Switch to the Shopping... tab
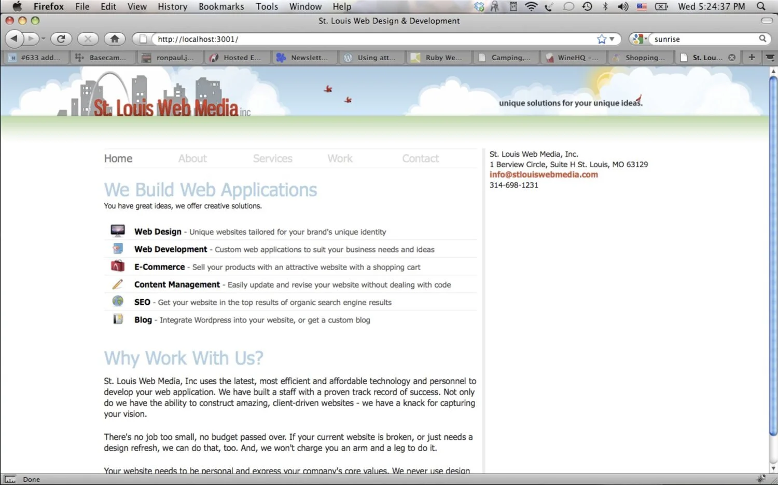778x485 pixels. [x=641, y=58]
